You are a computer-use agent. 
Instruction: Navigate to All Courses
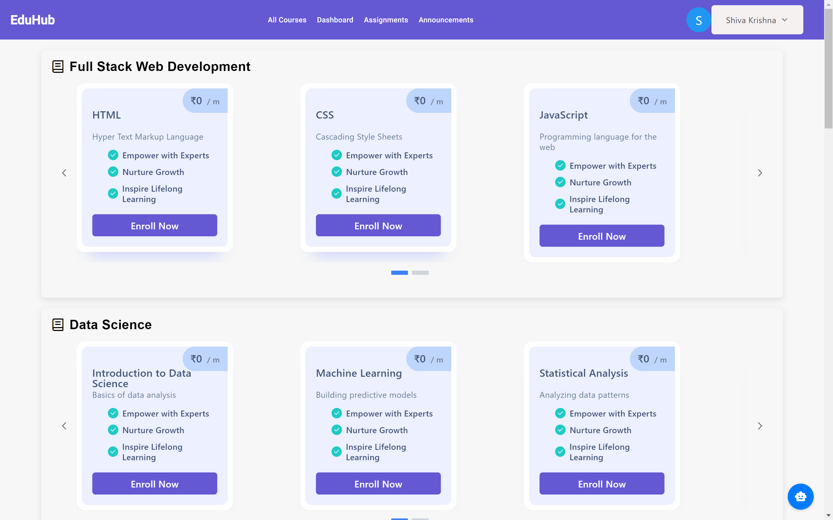click(x=287, y=19)
